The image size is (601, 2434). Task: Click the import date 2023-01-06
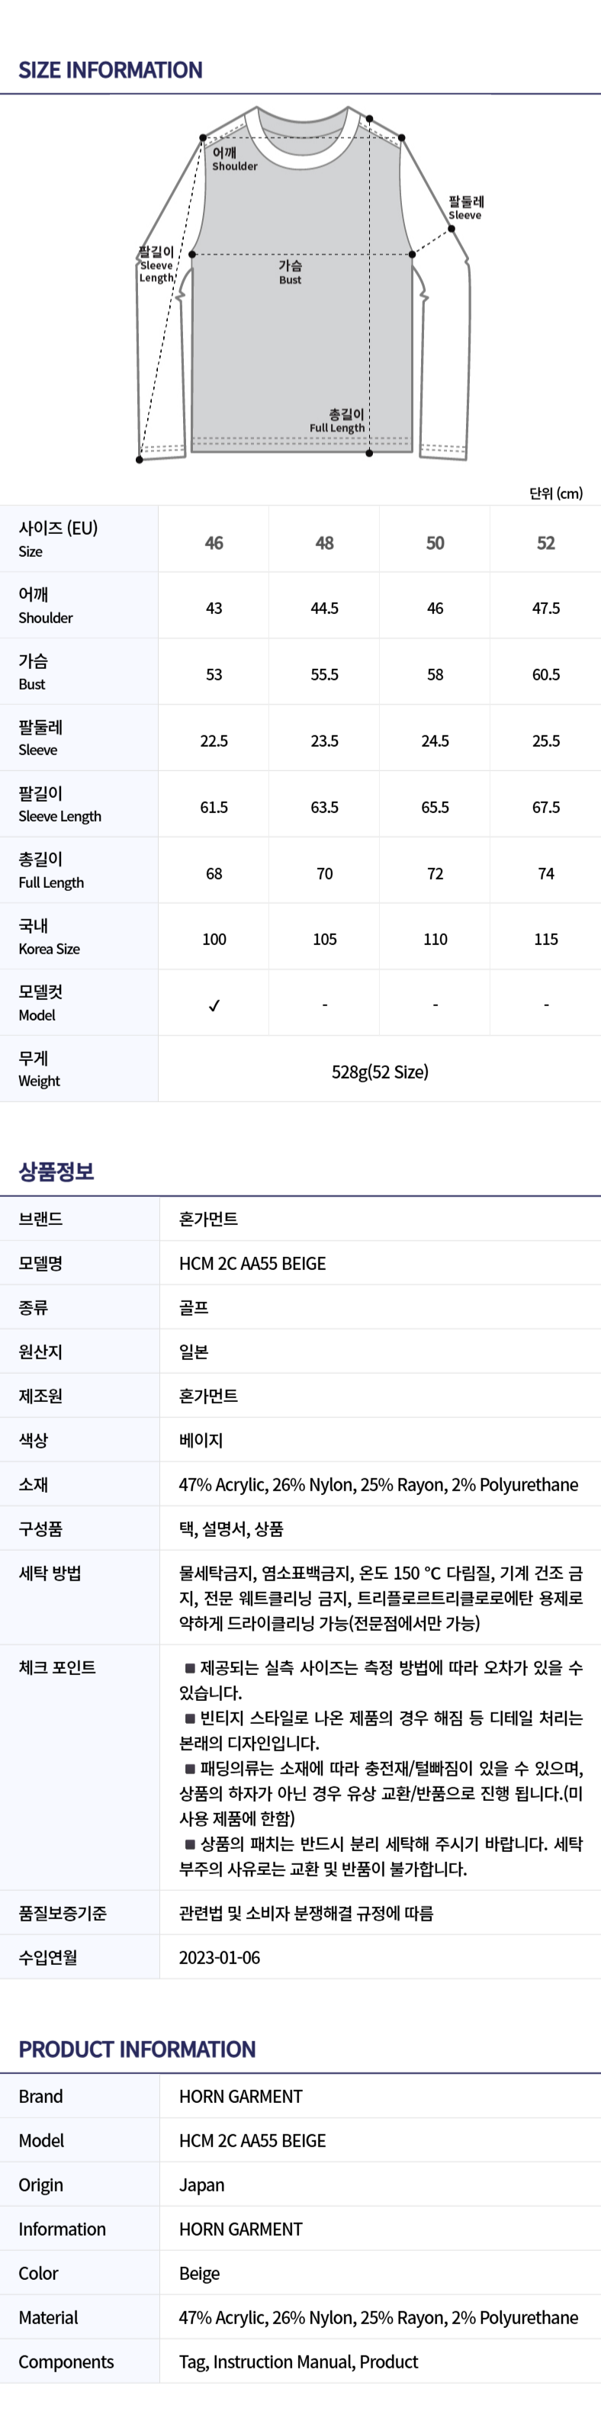tap(219, 1957)
